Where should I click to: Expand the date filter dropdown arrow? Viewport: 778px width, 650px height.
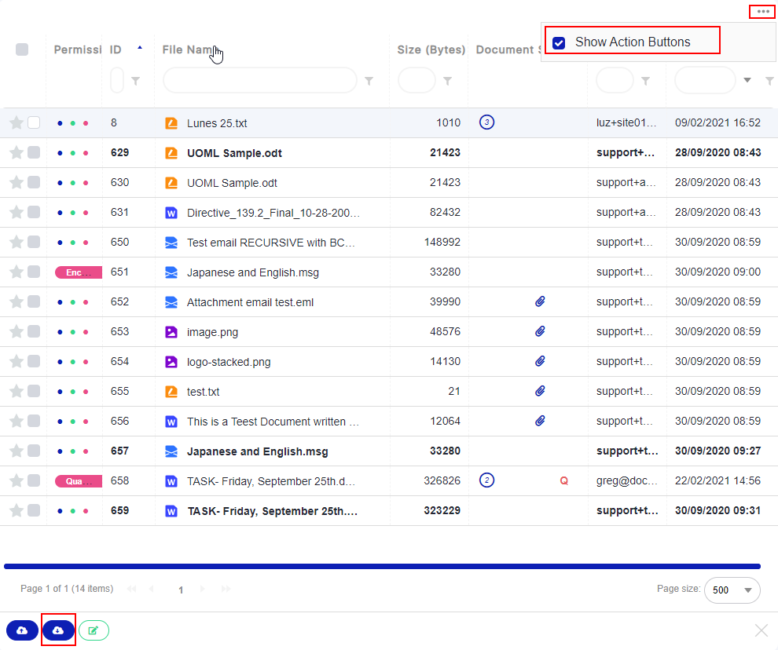pos(747,80)
